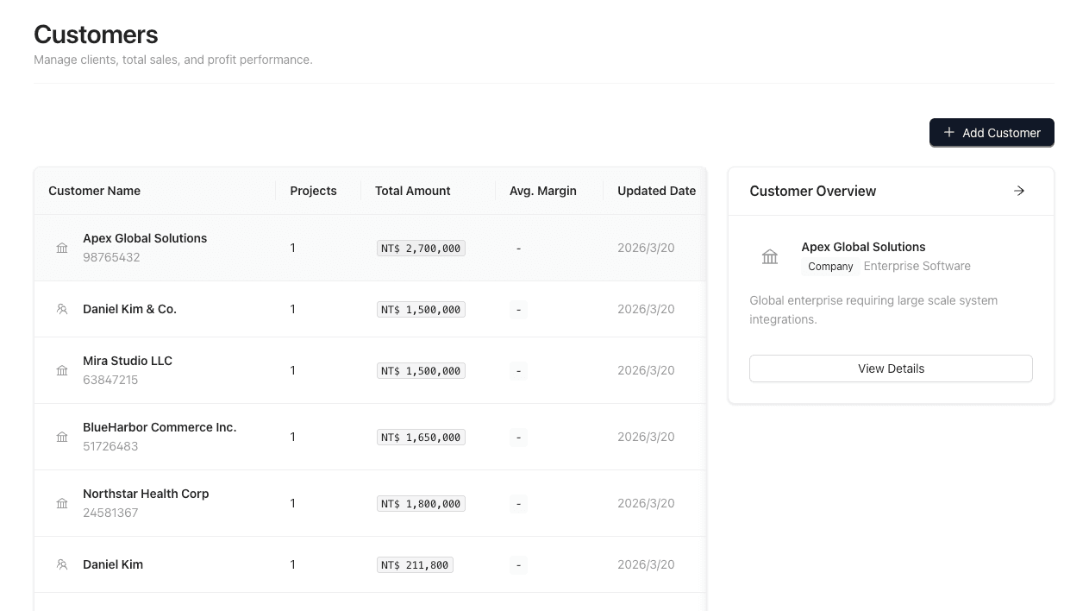Click the Company tag in overview card
Viewport: 1089px width, 611px height.
[830, 267]
